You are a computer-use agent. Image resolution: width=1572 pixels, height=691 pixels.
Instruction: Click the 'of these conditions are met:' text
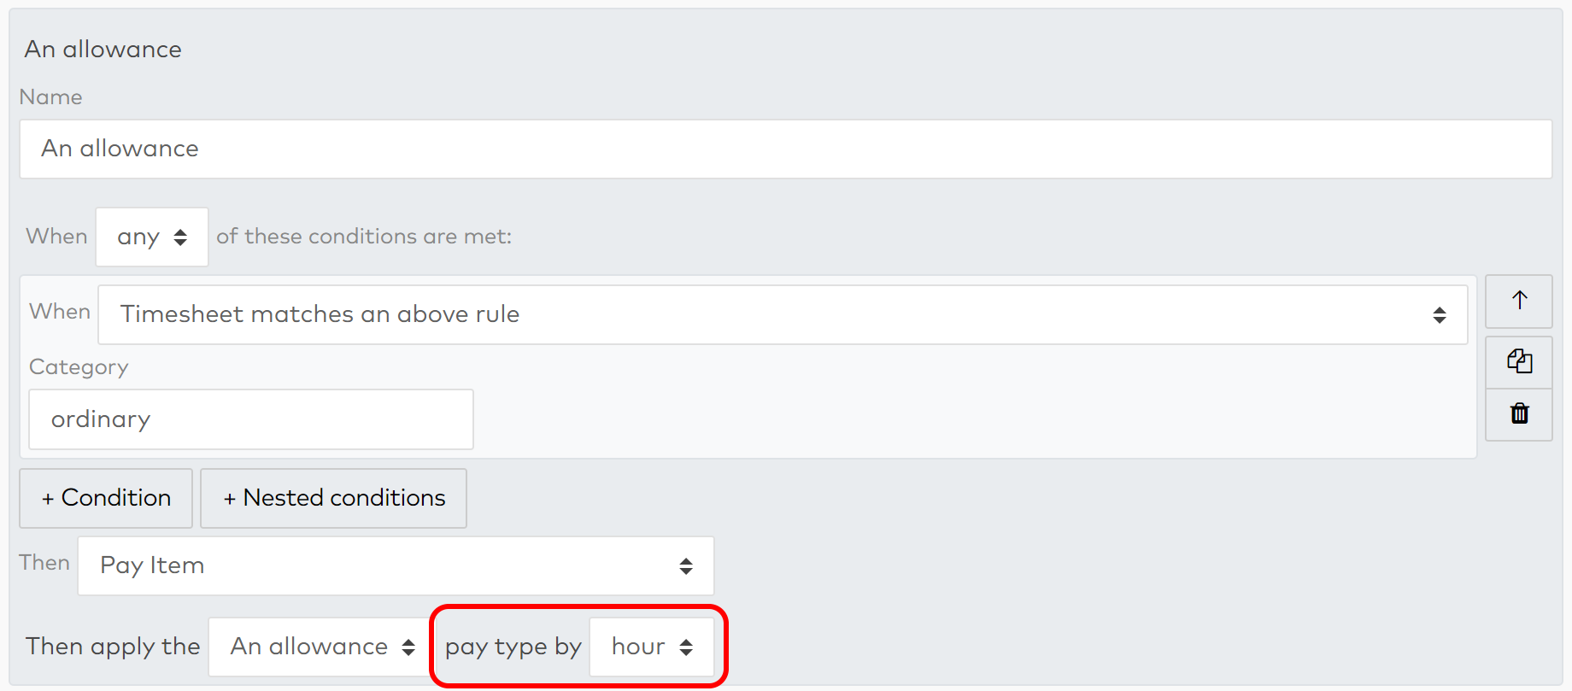pyautogui.click(x=364, y=237)
